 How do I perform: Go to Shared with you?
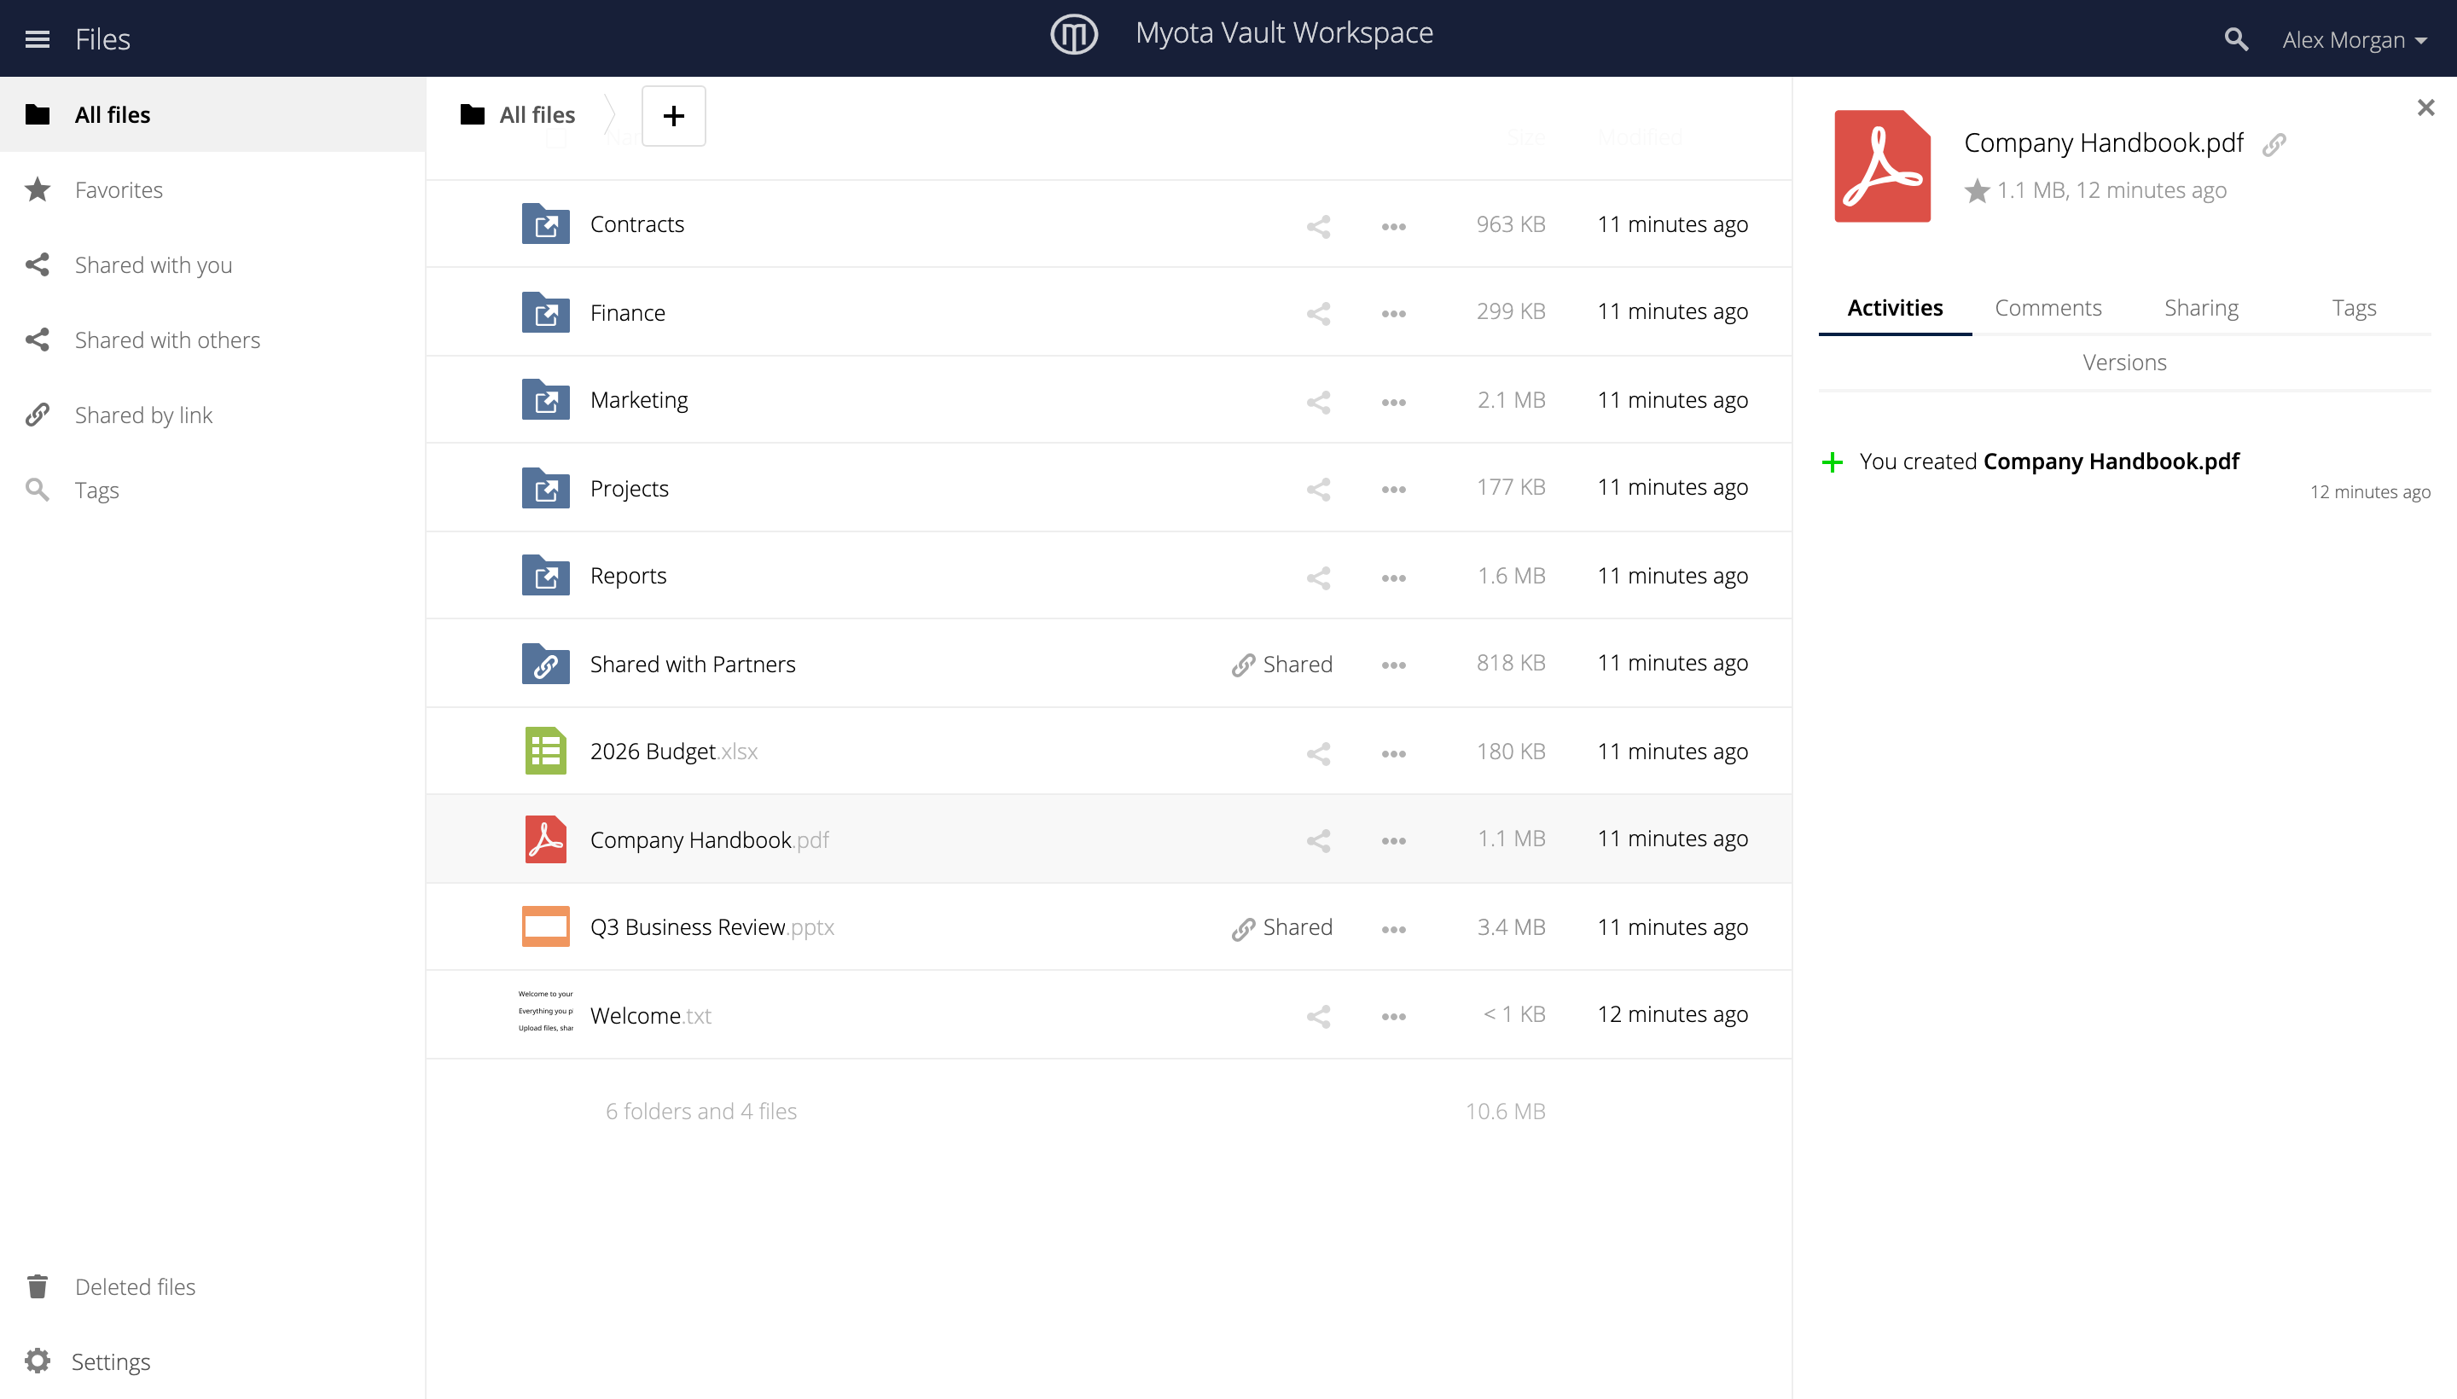click(x=212, y=264)
